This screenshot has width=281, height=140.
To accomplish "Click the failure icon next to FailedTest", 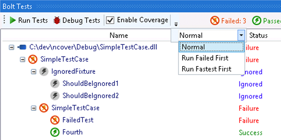I will point(55,120).
